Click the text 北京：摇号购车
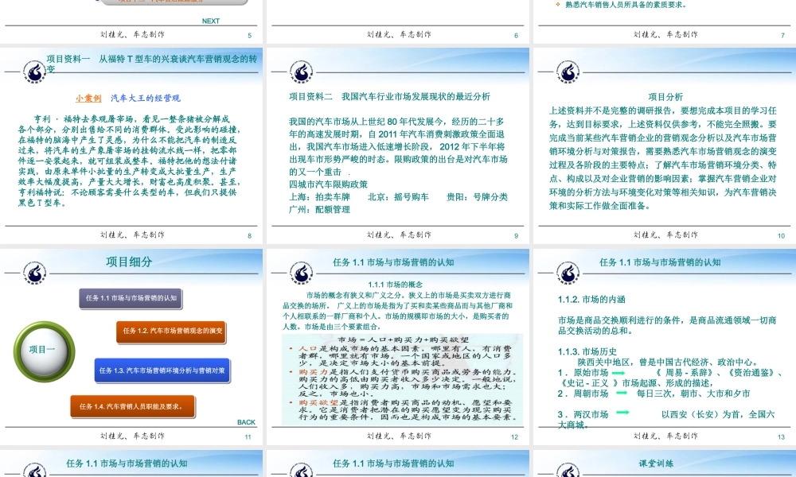 pos(398,196)
